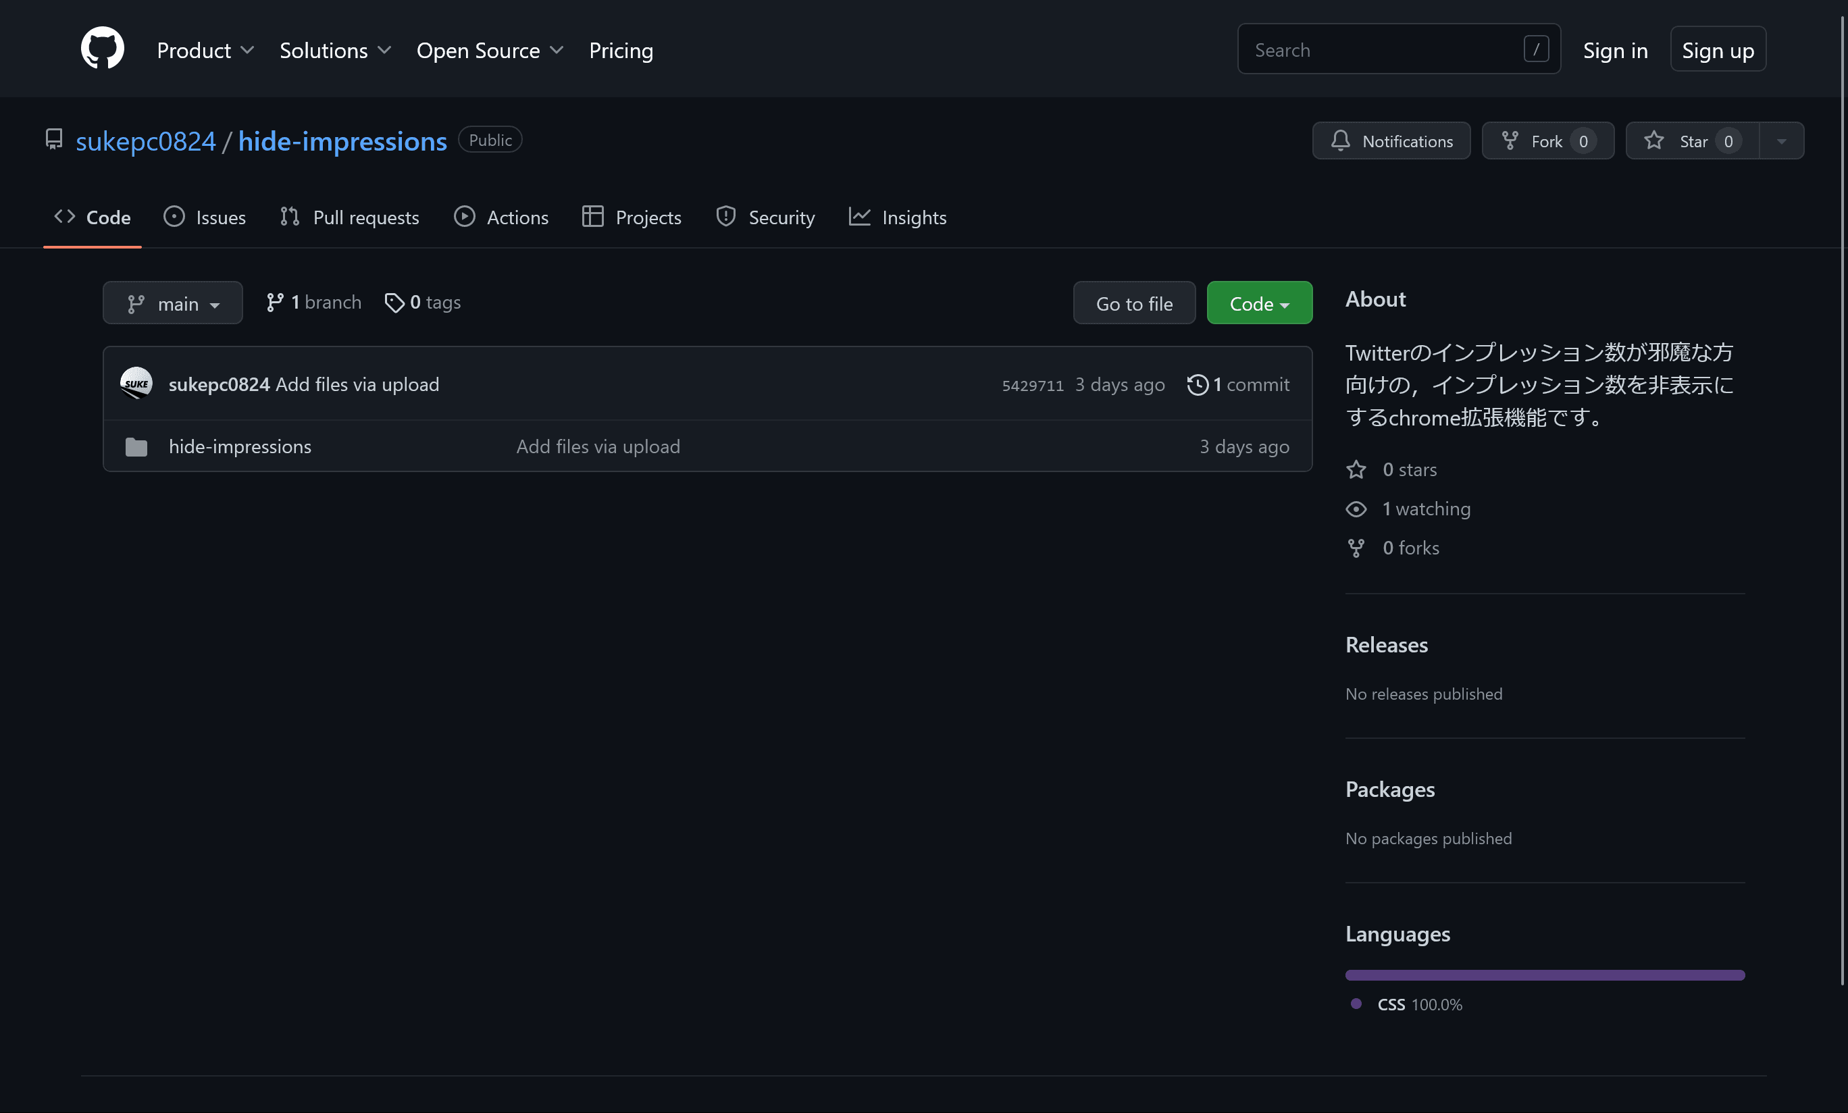
Task: Switch to the Projects tab
Action: click(632, 217)
